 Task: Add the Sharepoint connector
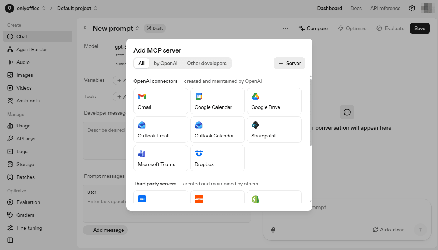pyautogui.click(x=274, y=130)
